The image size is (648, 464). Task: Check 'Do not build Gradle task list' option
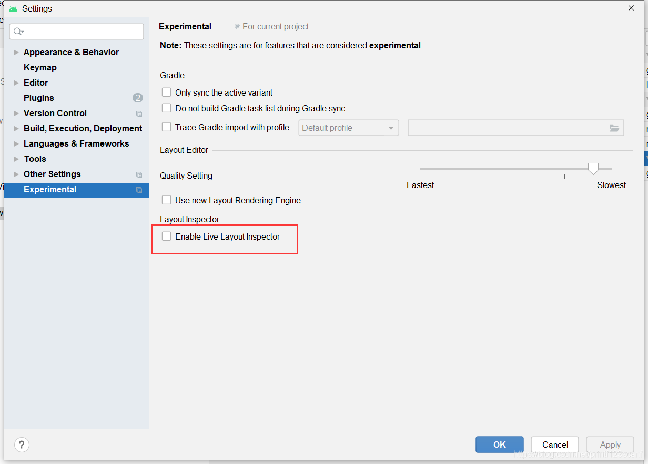[167, 108]
